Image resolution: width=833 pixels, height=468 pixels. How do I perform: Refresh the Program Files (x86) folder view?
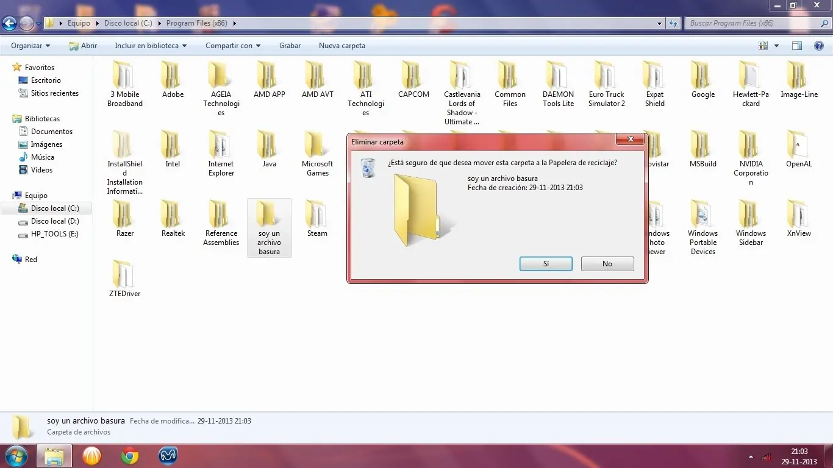(673, 23)
